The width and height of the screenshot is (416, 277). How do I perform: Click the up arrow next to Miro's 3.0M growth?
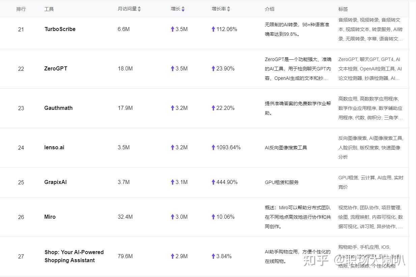172,217
